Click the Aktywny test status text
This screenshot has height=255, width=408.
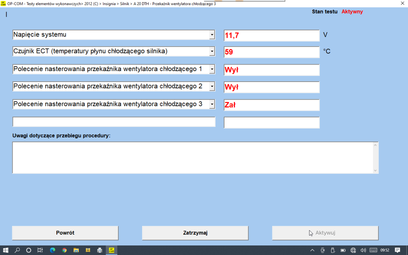[352, 12]
